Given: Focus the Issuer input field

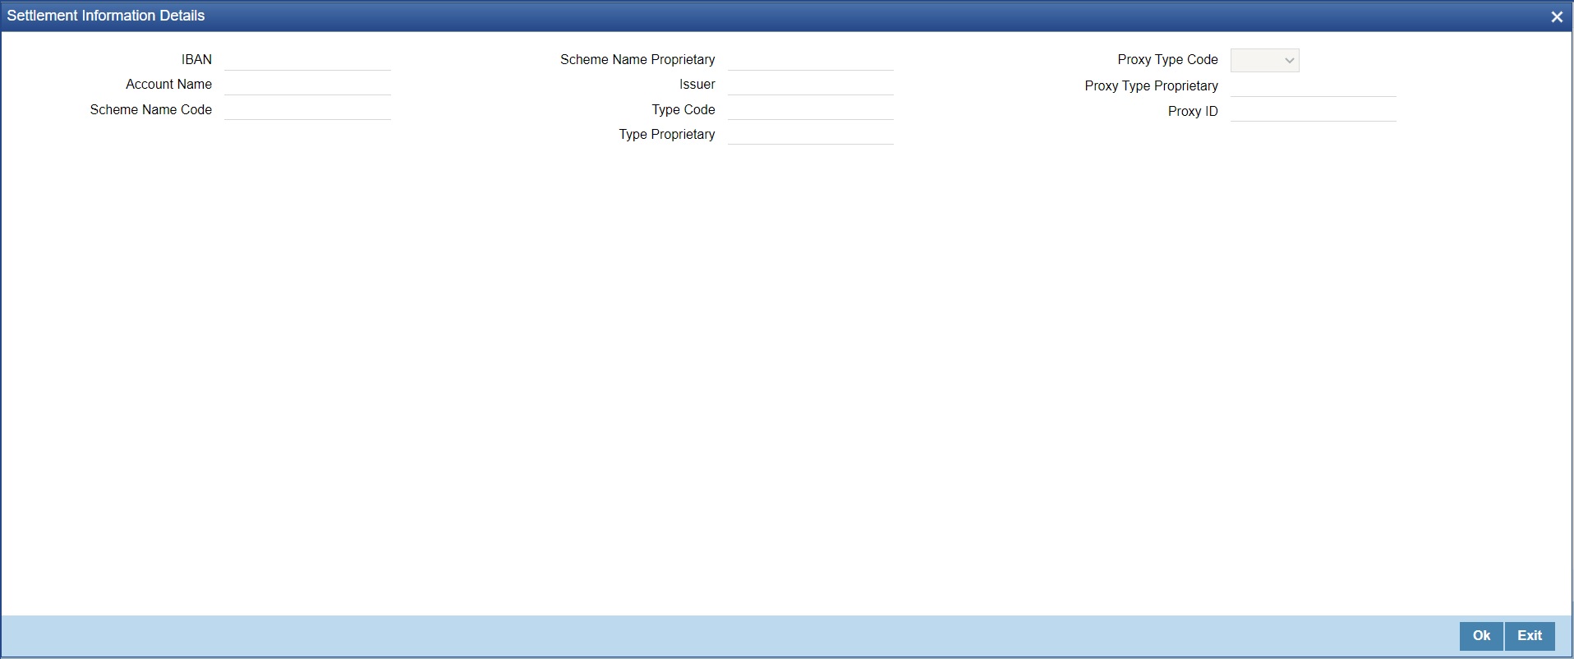Looking at the screenshot, I should (x=810, y=85).
